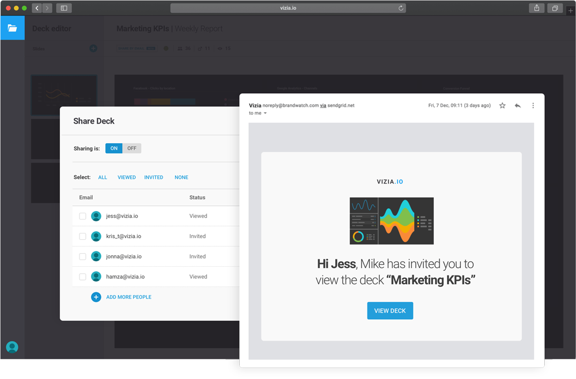Open the folder icon in the sidebar
Image resolution: width=576 pixels, height=379 pixels.
click(x=12, y=28)
